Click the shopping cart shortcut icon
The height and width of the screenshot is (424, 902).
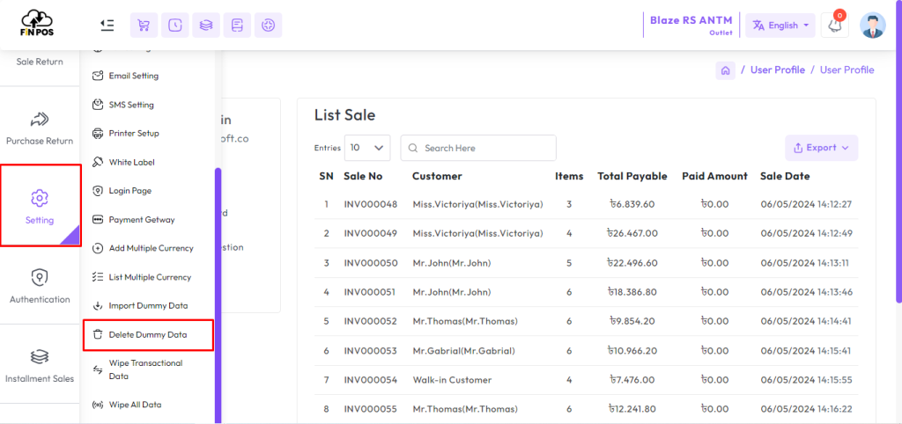[144, 26]
